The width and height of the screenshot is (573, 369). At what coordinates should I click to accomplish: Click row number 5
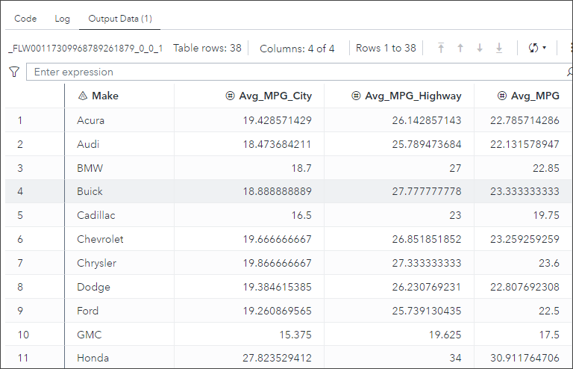tap(20, 215)
